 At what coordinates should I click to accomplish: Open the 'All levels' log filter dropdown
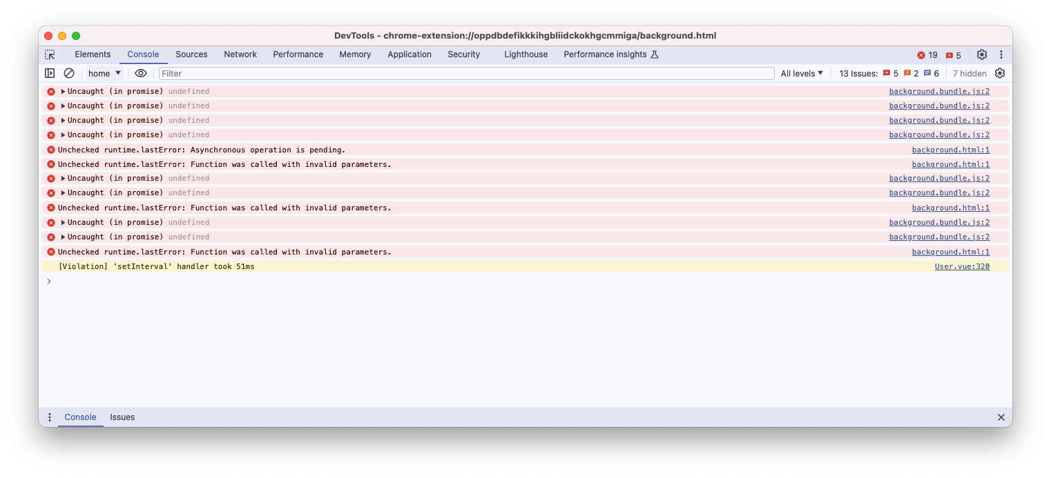[802, 73]
